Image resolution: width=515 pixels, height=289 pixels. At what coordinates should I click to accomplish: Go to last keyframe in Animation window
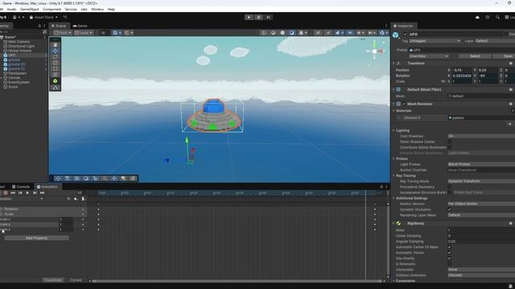pyautogui.click(x=42, y=193)
